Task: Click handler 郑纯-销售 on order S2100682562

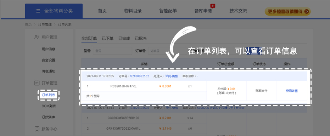Action: coord(172,76)
